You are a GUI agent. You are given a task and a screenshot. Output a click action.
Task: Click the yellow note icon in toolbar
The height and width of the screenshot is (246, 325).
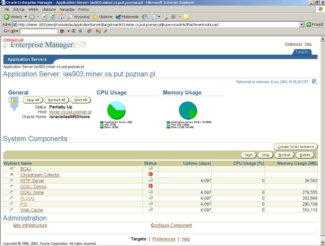(x=186, y=17)
